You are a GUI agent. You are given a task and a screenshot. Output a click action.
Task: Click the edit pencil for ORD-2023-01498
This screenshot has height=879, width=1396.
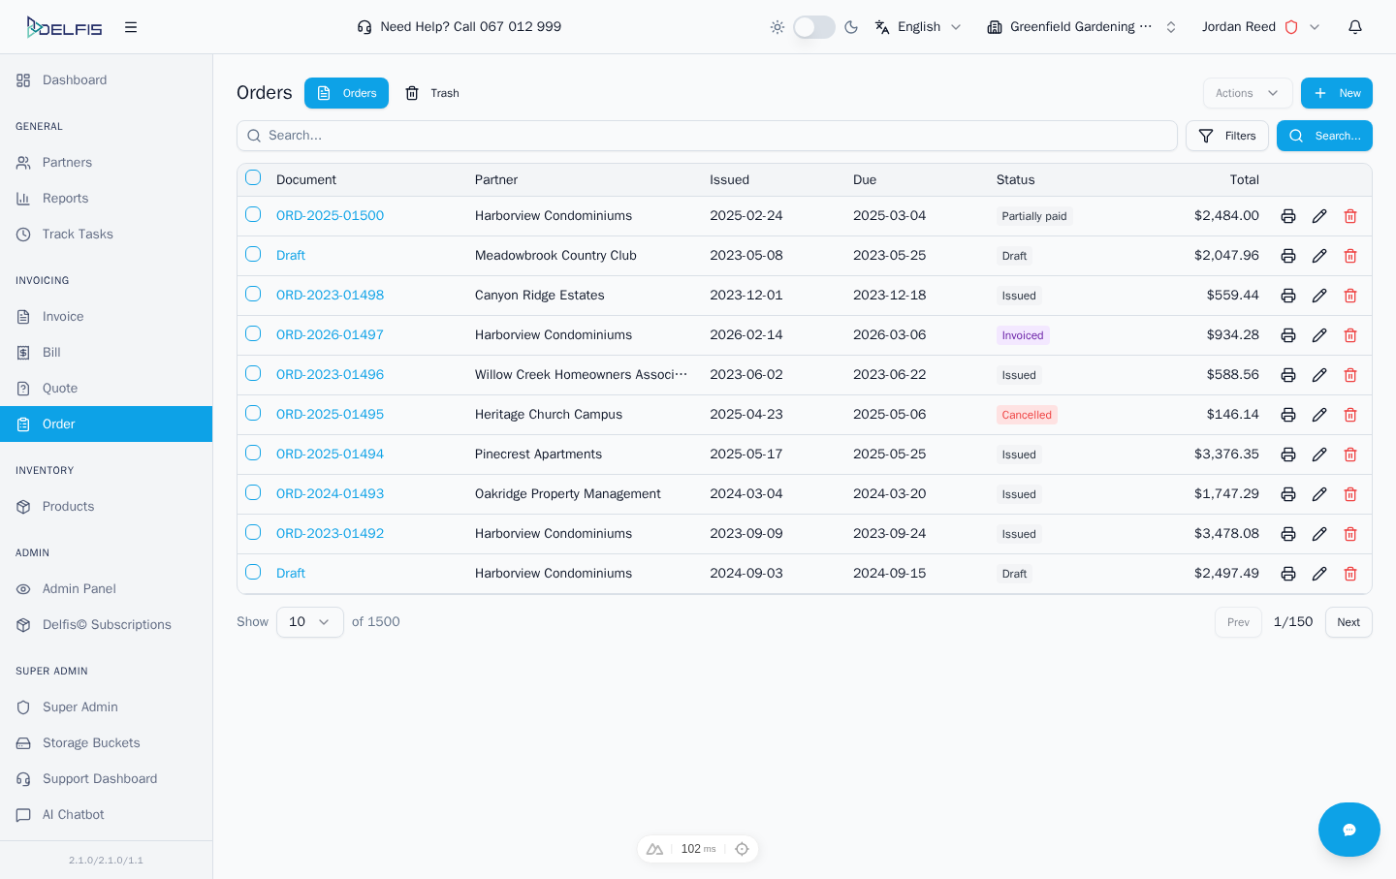tap(1319, 295)
